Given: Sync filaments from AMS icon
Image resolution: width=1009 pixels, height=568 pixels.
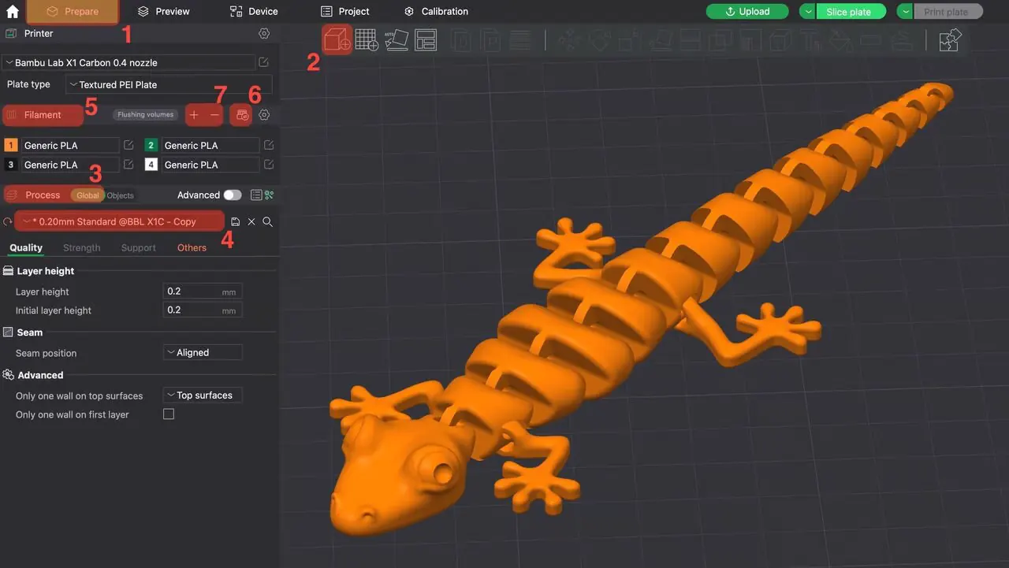Looking at the screenshot, I should pyautogui.click(x=242, y=115).
